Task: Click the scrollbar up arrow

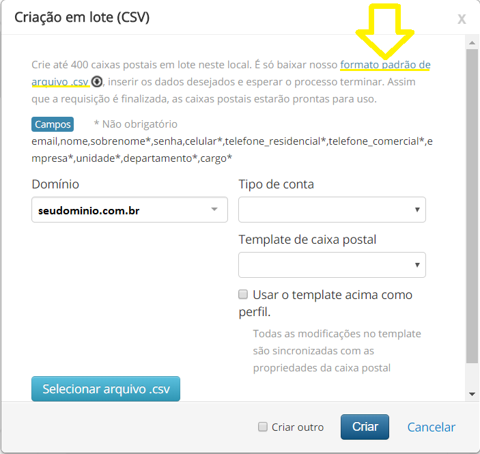Action: click(x=472, y=43)
